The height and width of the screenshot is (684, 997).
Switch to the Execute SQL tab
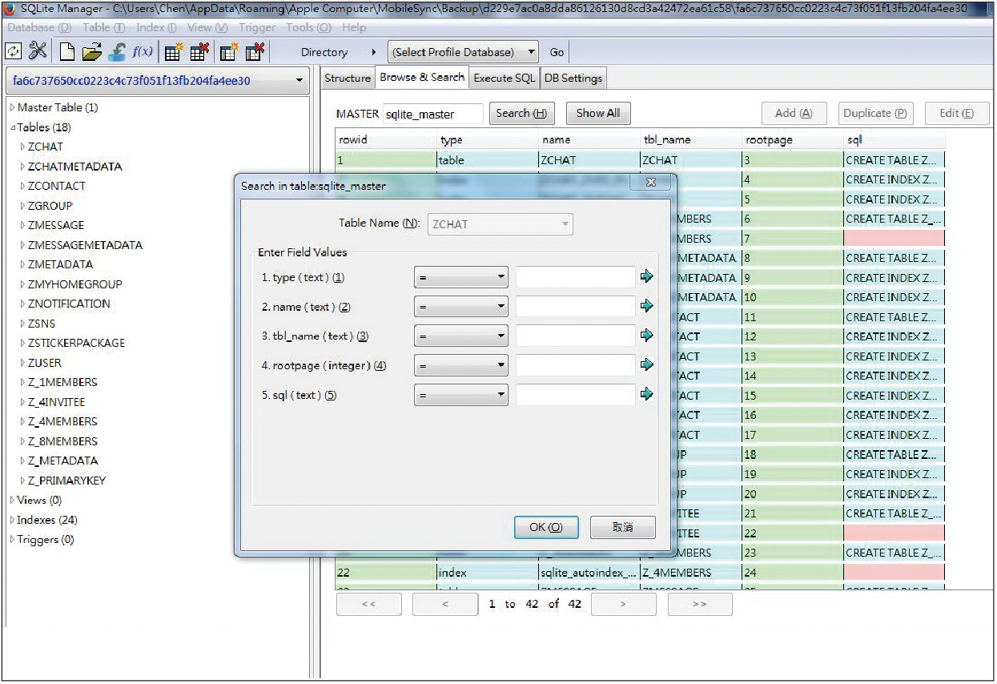coord(504,78)
